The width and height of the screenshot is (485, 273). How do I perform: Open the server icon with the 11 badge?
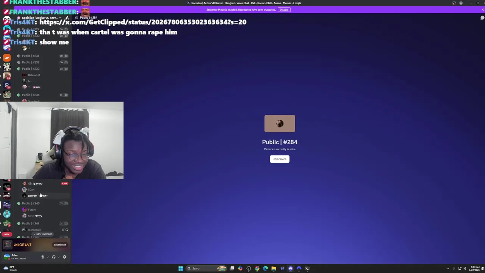(7, 85)
